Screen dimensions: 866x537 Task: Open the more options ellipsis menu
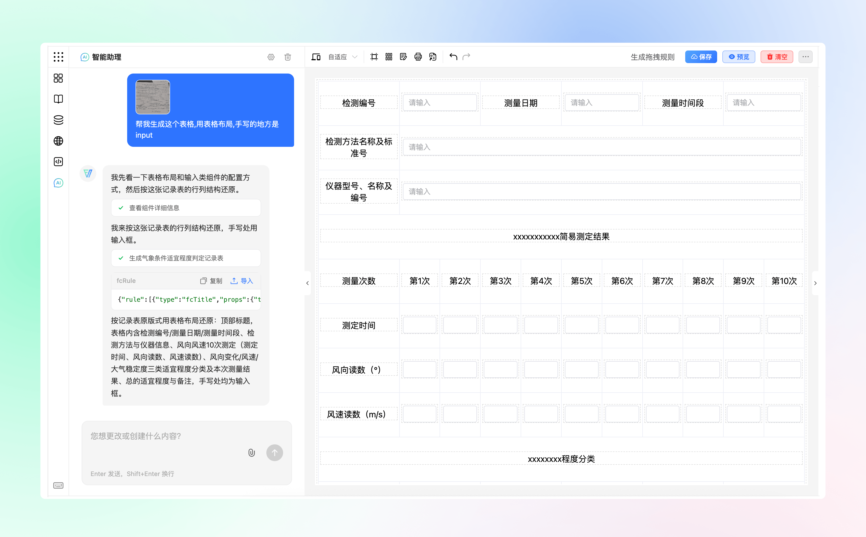pos(805,57)
